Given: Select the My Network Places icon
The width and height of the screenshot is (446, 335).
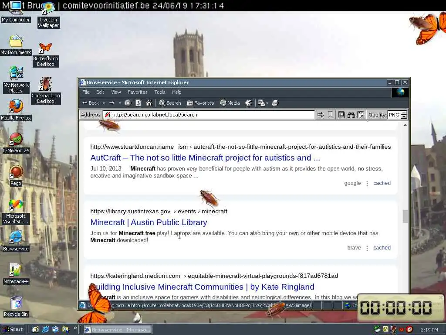Looking at the screenshot, I should coord(16,80).
